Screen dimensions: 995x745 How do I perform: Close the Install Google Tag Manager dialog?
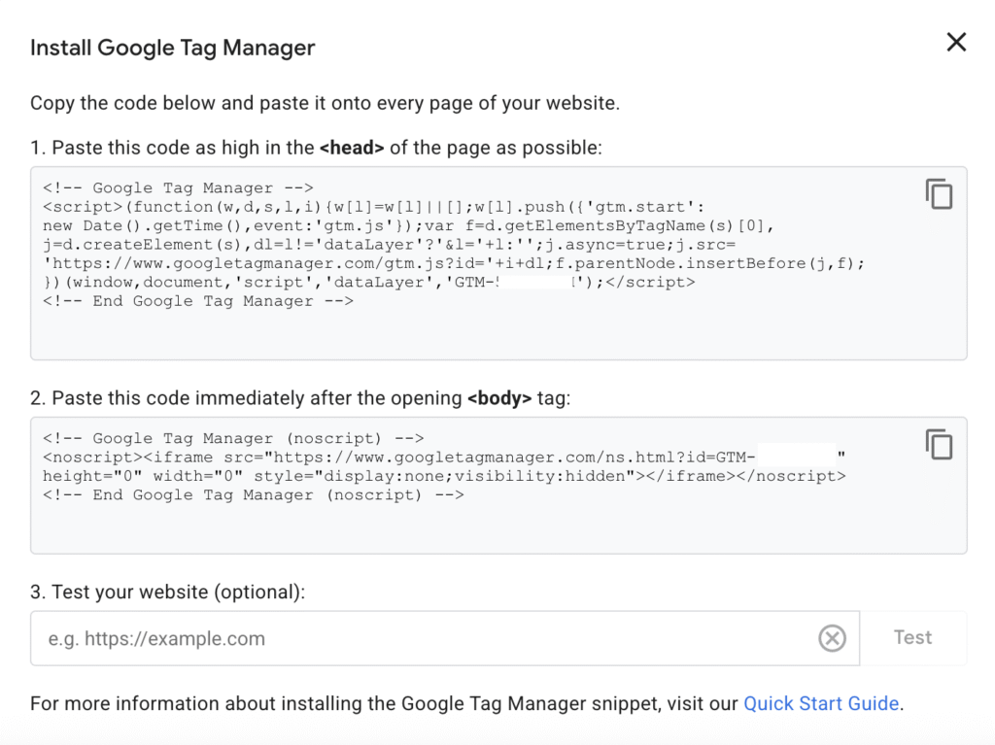click(x=956, y=42)
